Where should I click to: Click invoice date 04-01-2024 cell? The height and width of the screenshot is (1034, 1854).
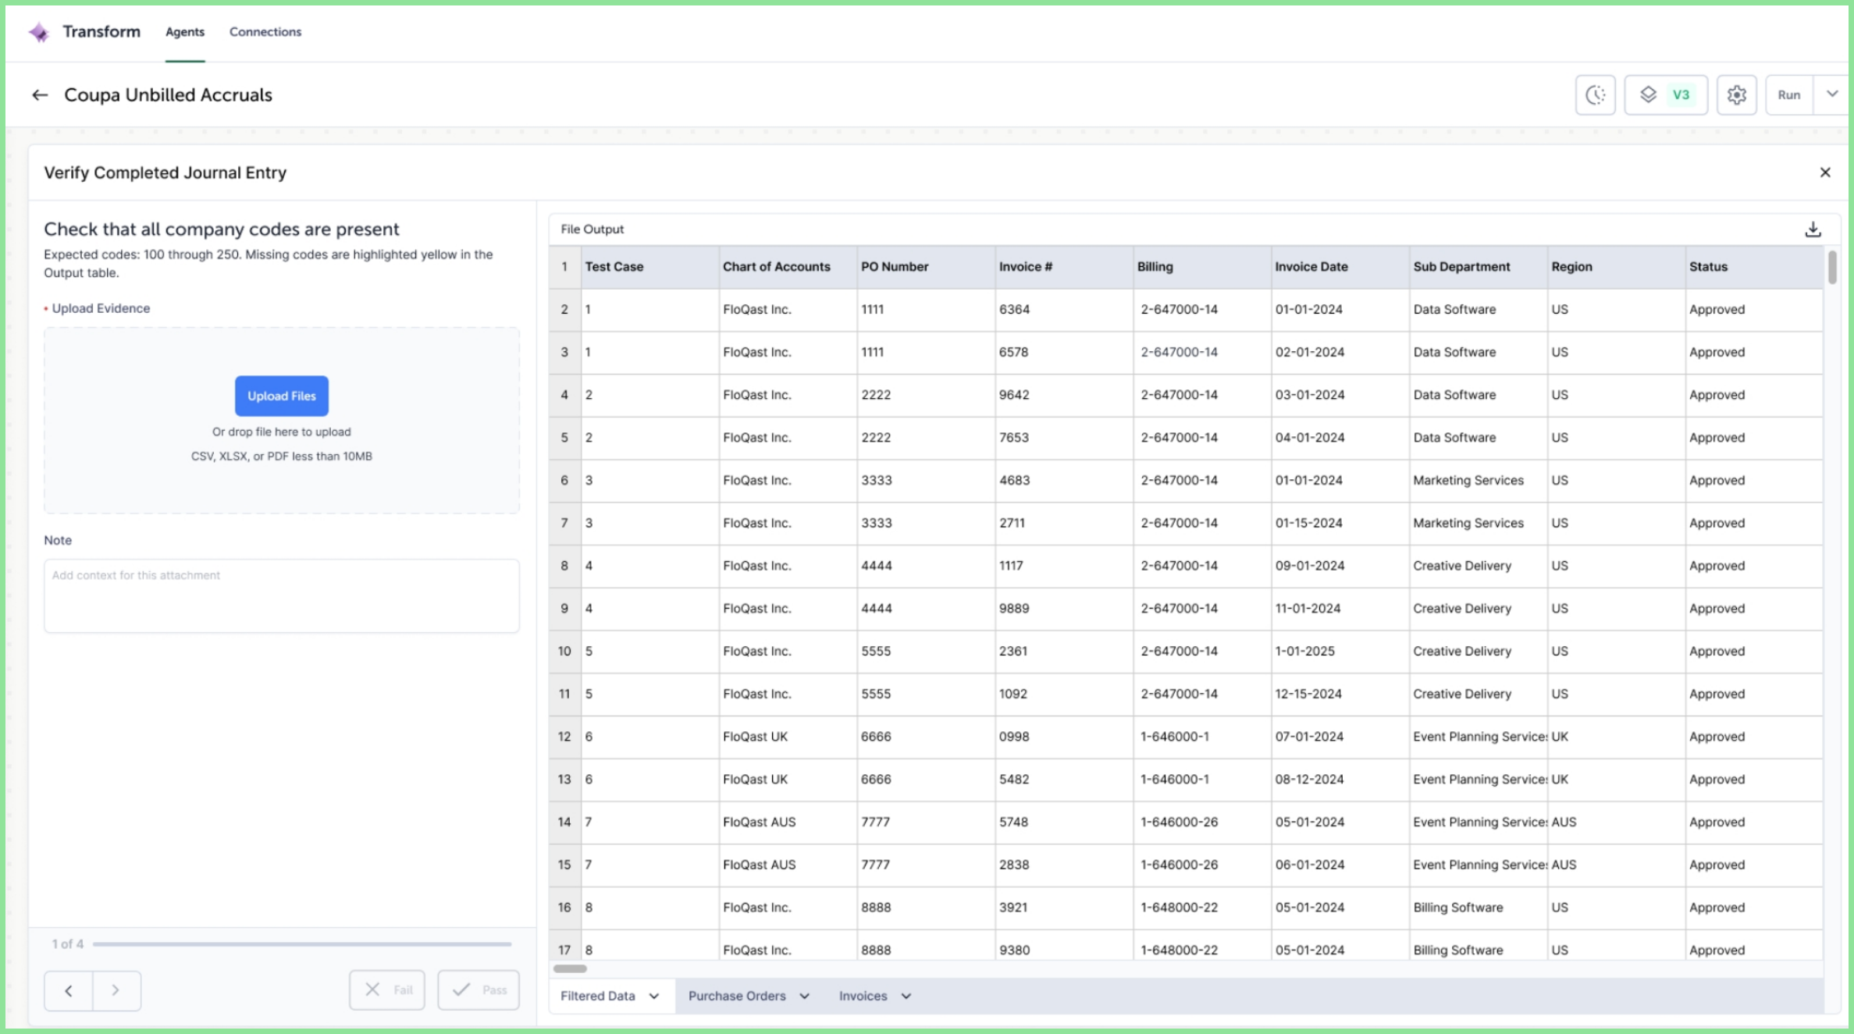[x=1340, y=438]
